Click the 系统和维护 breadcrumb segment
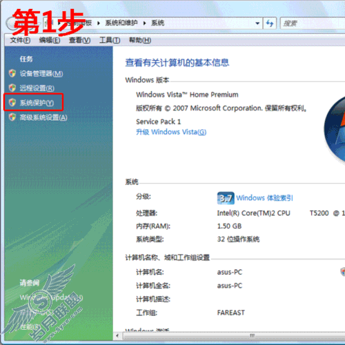 pos(121,23)
